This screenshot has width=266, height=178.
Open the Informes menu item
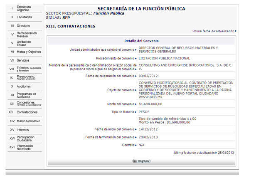coord(23,129)
